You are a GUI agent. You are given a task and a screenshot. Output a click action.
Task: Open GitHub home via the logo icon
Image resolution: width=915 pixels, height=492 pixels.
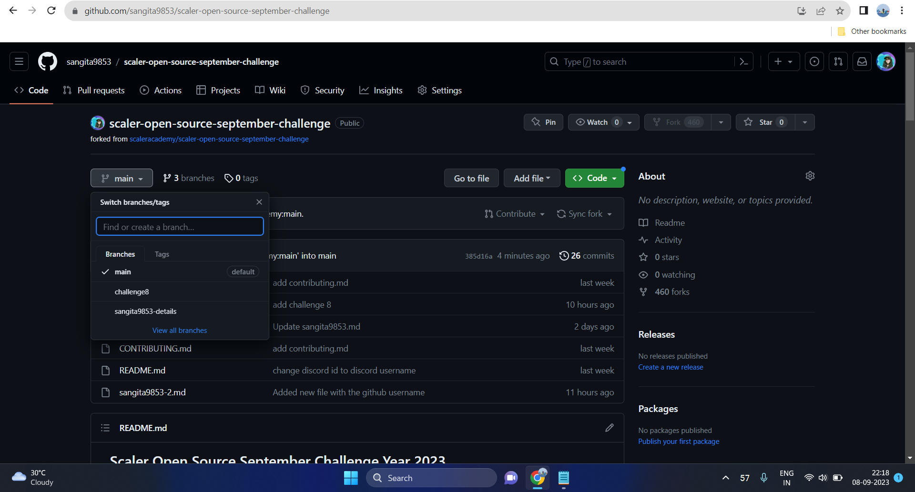(47, 61)
